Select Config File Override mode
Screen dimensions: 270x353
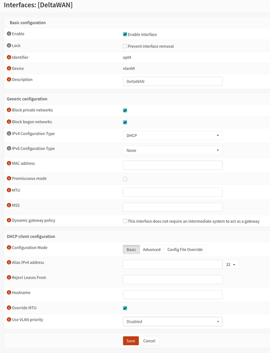185,250
